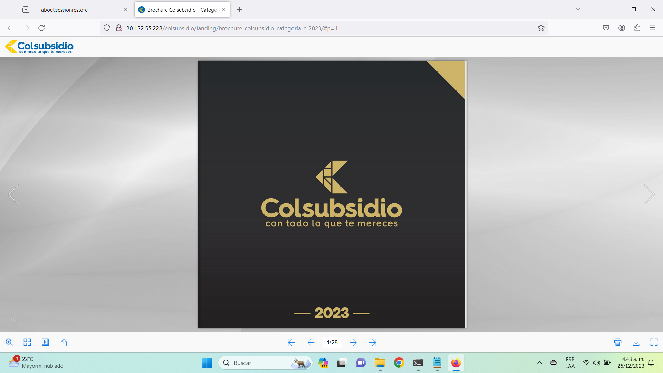Open the Firefox application hamburger menu
The image size is (663, 373).
click(652, 28)
